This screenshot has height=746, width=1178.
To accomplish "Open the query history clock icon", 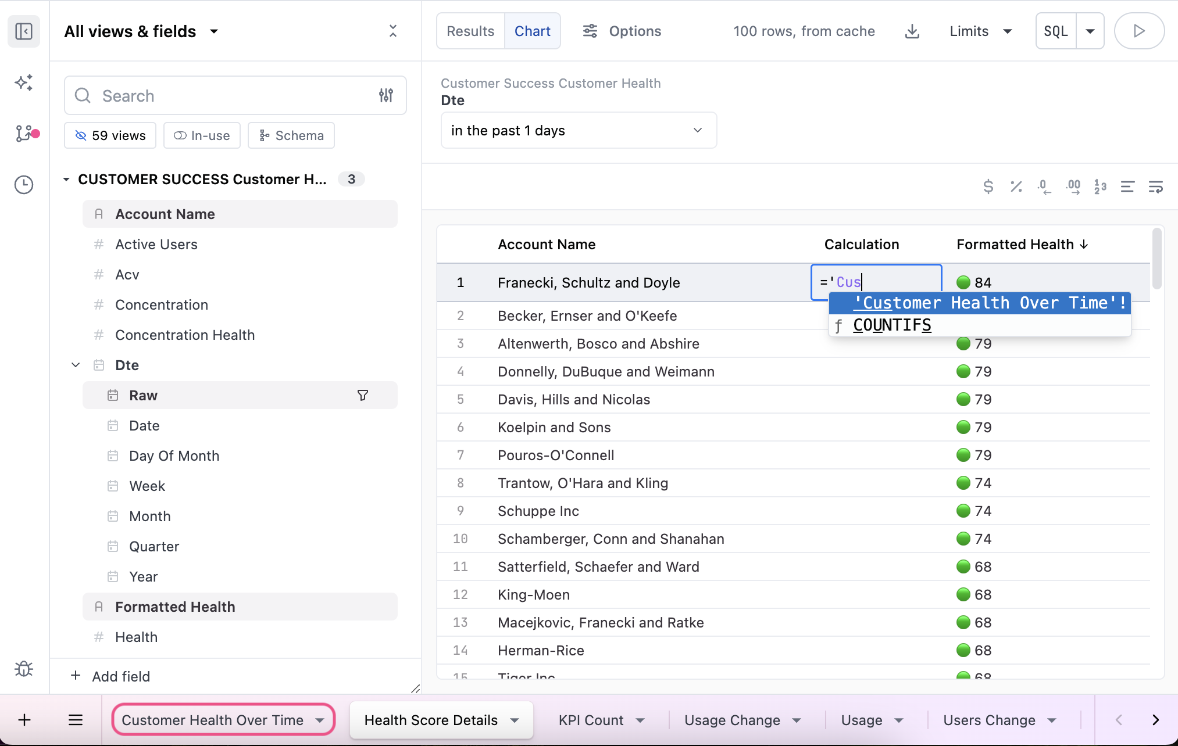I will pos(24,185).
